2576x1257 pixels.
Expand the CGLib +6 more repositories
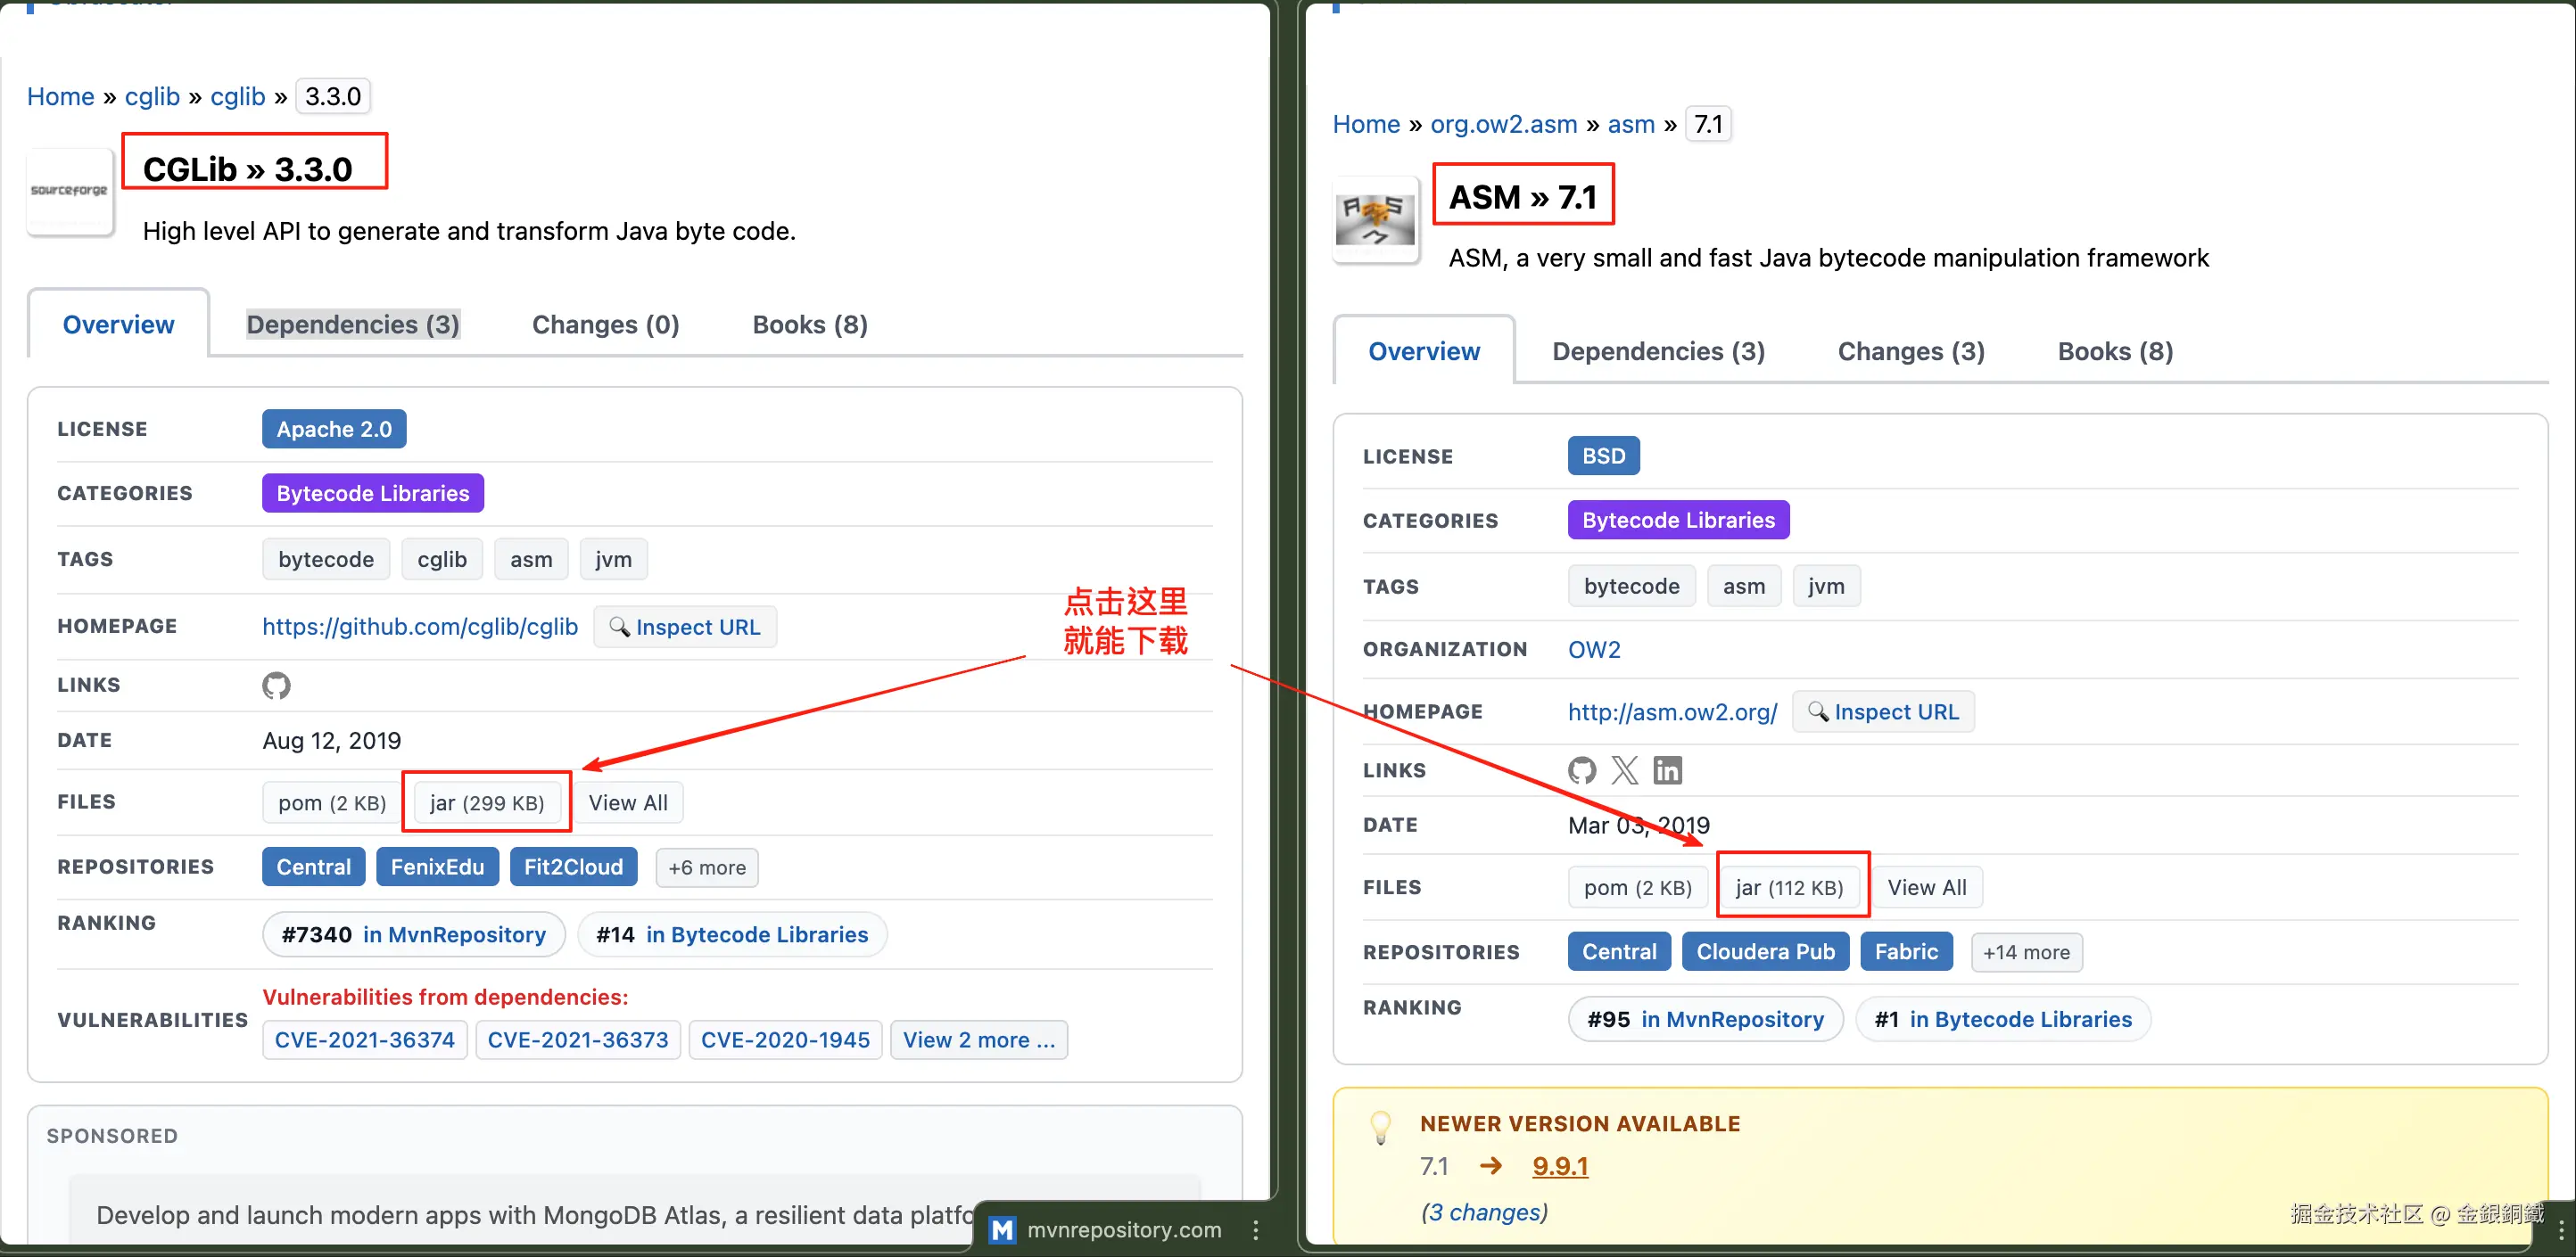point(707,867)
